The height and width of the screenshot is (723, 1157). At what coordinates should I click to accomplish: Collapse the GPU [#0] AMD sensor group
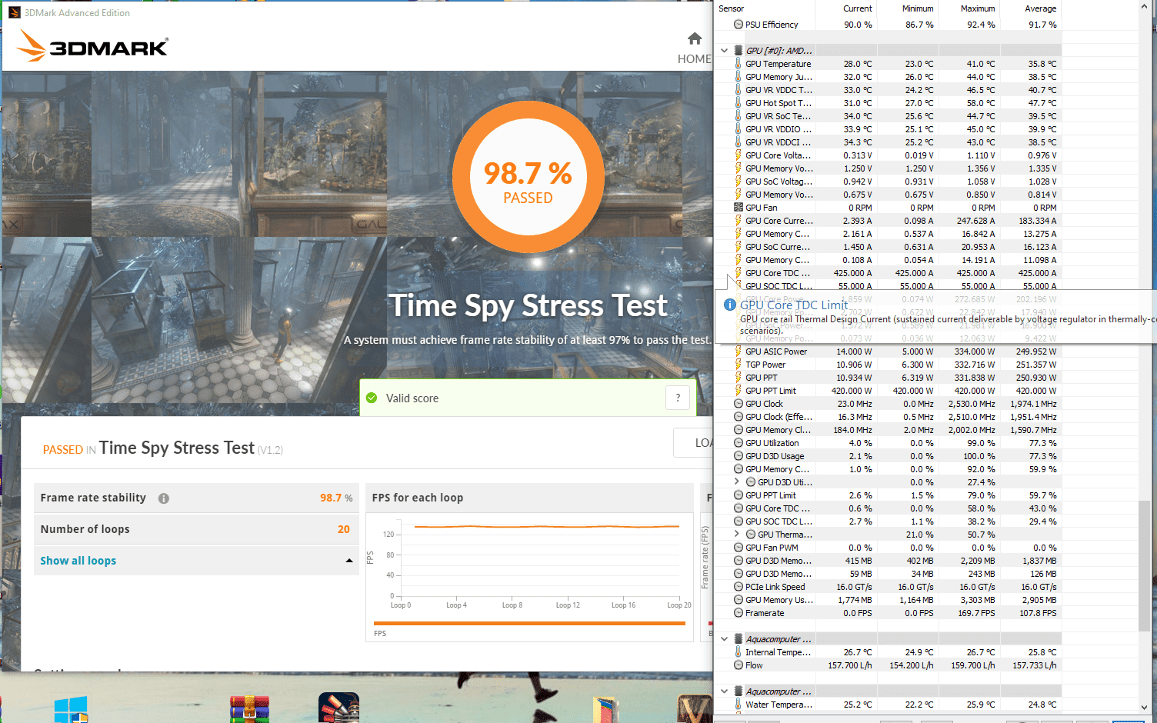724,51
